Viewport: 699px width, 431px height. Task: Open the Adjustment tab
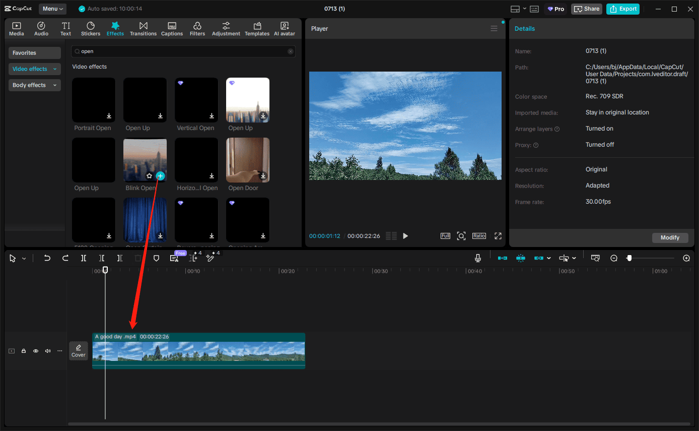[226, 29]
